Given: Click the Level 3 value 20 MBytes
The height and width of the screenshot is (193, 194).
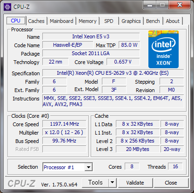Looking at the screenshot, I should [138, 149].
